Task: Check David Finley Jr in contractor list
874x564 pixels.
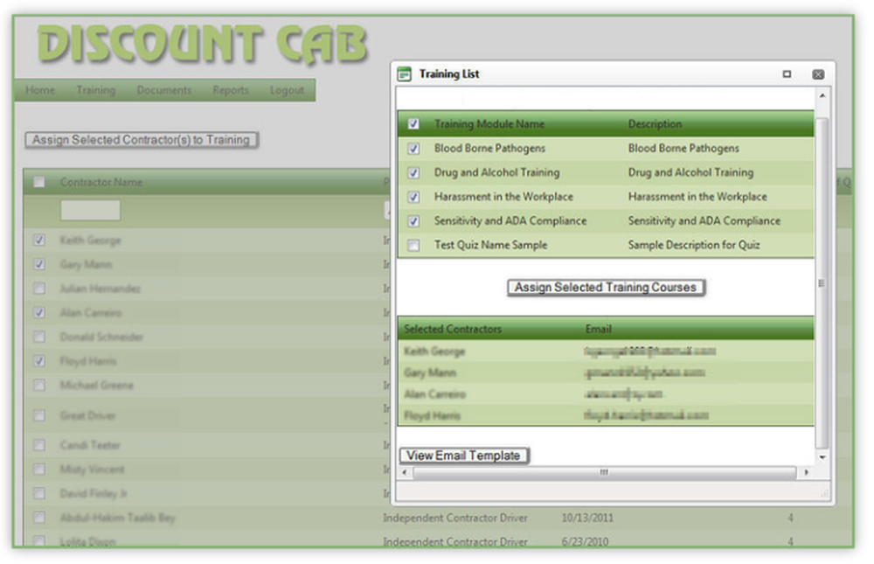Action: (39, 494)
